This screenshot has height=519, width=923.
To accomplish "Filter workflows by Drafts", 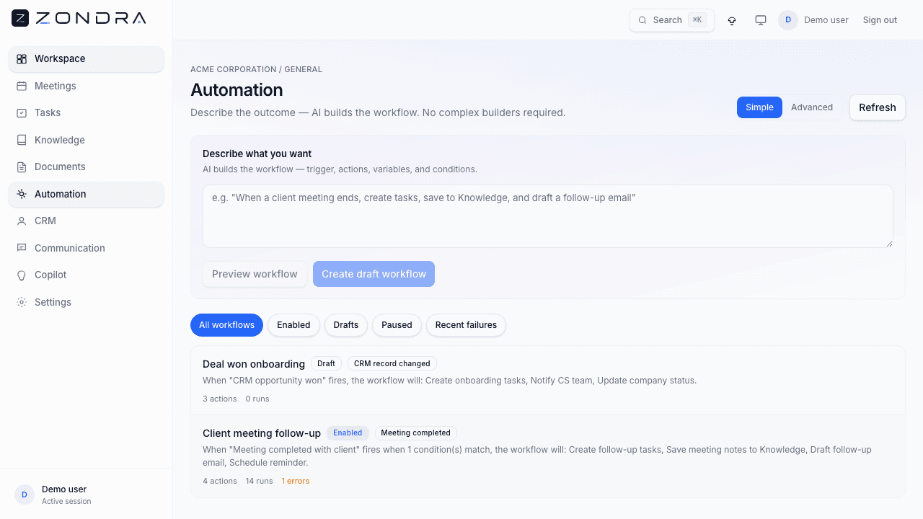I will pyautogui.click(x=346, y=325).
